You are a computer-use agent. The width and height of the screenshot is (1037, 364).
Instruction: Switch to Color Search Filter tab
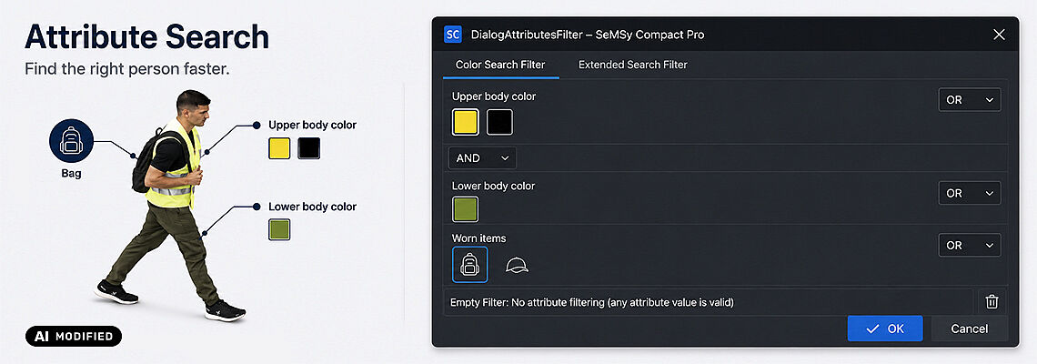[x=500, y=65]
